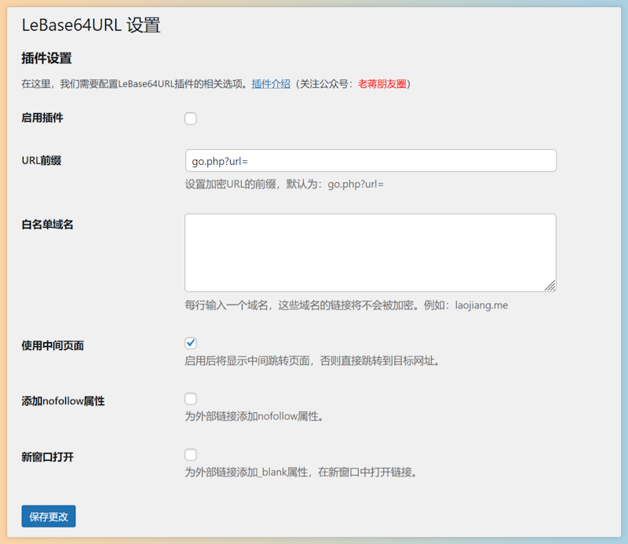Click the 使用中间页面 label
The height and width of the screenshot is (544, 628).
click(53, 345)
